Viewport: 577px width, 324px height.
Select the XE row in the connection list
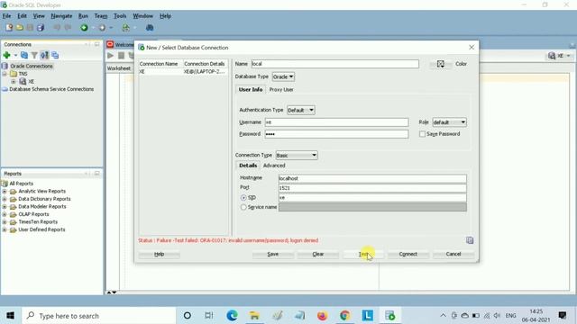(x=183, y=72)
